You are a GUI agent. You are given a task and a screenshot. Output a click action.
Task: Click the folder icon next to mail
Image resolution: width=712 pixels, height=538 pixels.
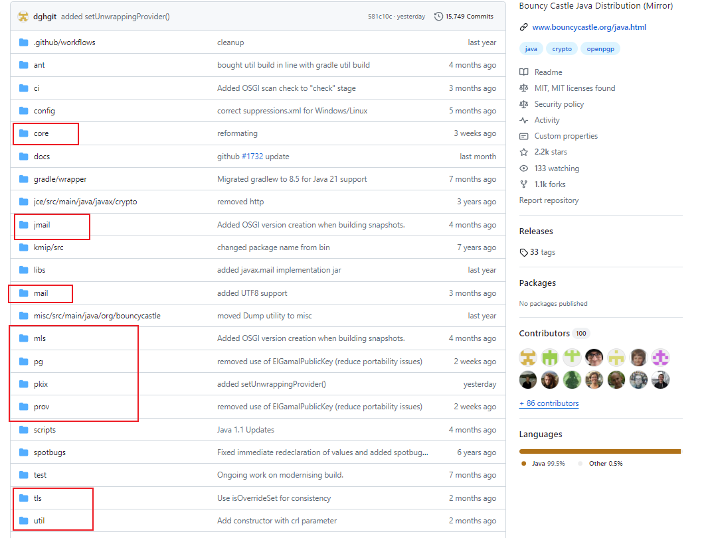click(x=24, y=293)
